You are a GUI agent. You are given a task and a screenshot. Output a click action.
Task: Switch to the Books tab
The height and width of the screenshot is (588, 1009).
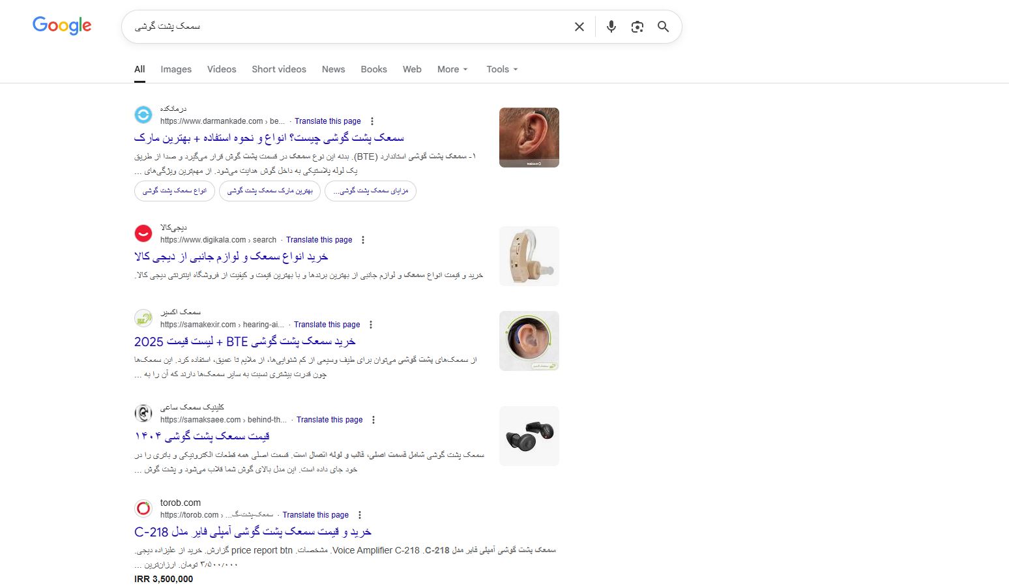pos(373,69)
